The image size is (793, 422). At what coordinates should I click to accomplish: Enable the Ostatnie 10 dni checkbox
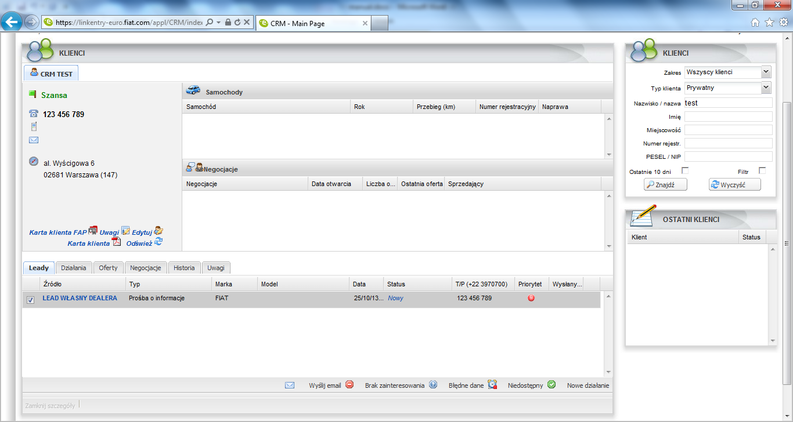685,170
